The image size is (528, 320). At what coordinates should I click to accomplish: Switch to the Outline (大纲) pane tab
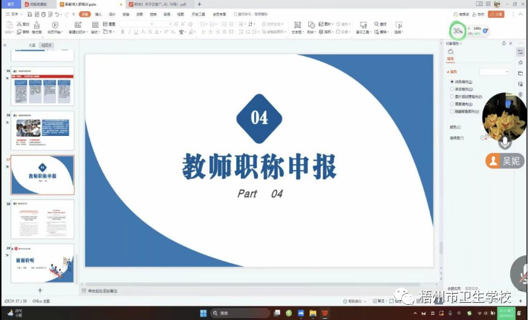(32, 46)
